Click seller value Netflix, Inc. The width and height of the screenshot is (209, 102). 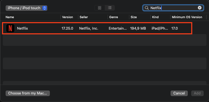point(89,28)
